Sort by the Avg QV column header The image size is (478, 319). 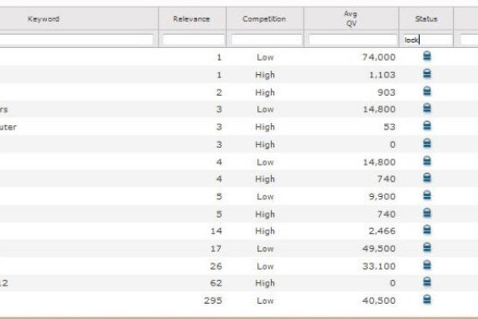[351, 18]
